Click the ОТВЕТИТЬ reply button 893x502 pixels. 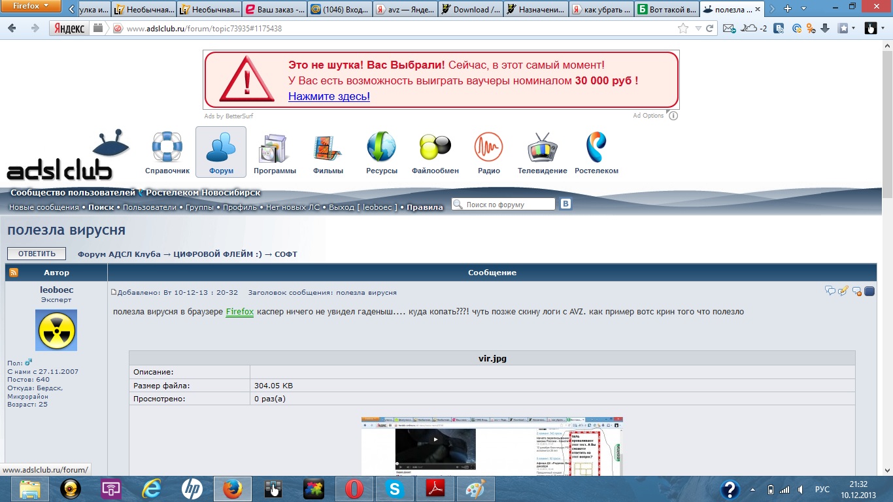(37, 254)
